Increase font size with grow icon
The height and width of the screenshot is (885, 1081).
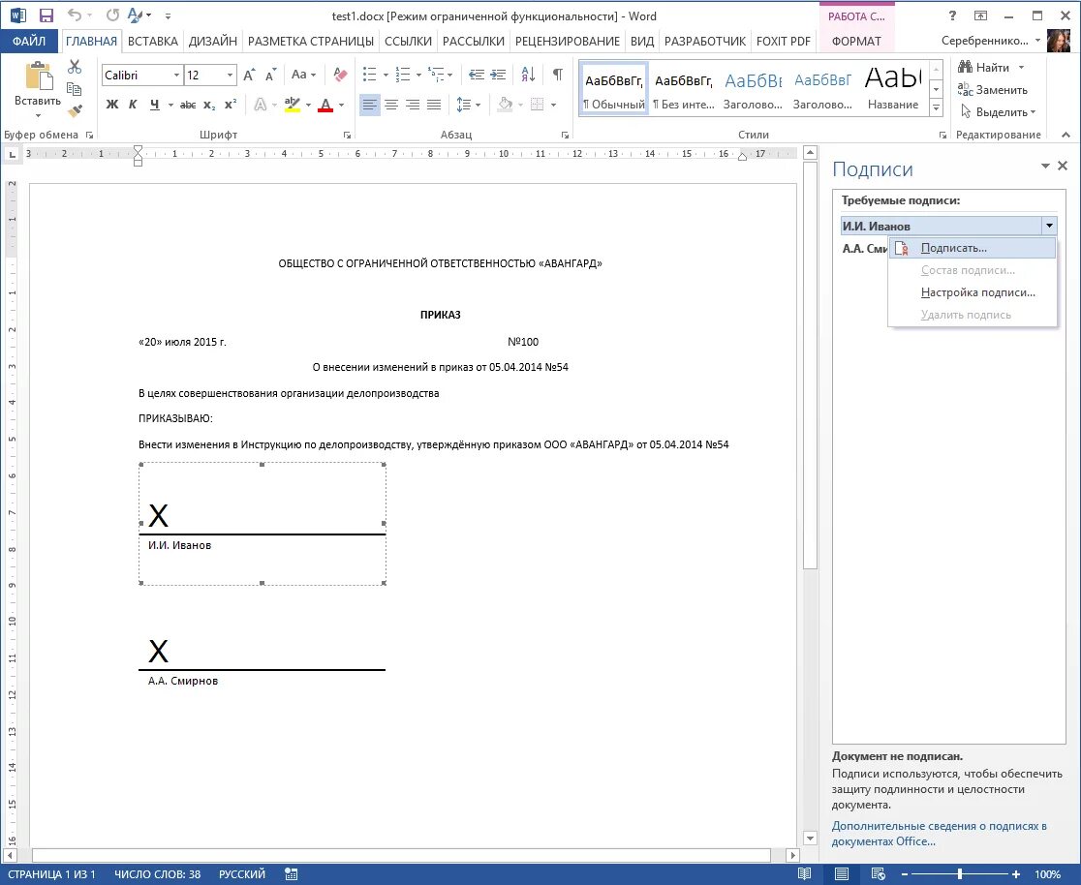(249, 75)
